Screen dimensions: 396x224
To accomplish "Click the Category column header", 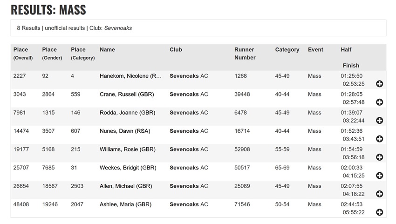I will (287, 50).
